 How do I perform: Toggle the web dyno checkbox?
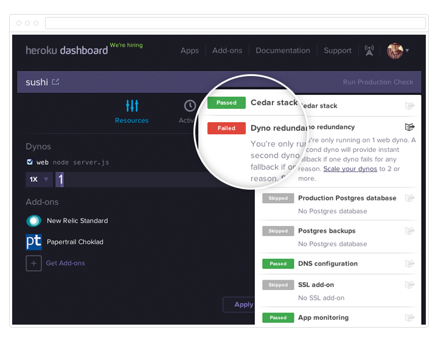tap(30, 162)
